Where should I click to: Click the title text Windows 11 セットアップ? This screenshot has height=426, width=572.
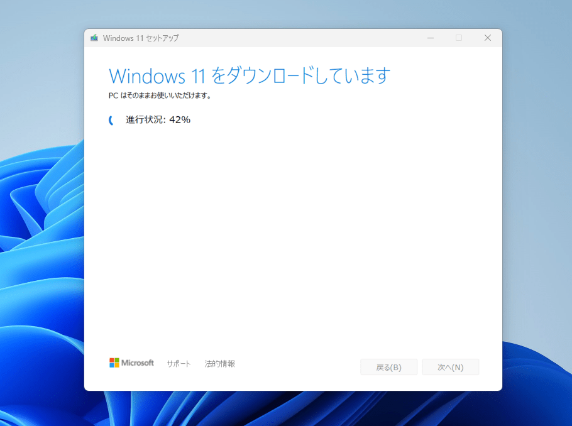click(x=141, y=38)
